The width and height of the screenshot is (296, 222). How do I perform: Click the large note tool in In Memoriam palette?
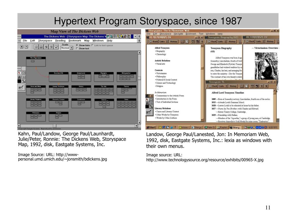click(x=149, y=112)
